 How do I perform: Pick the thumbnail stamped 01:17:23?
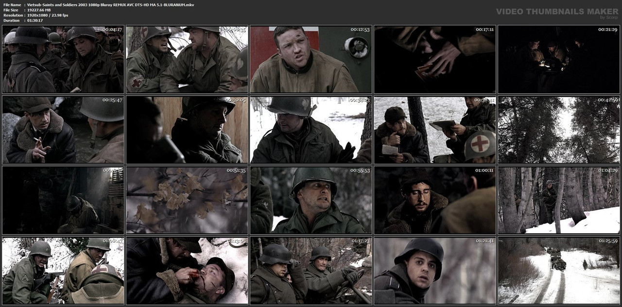(311, 271)
